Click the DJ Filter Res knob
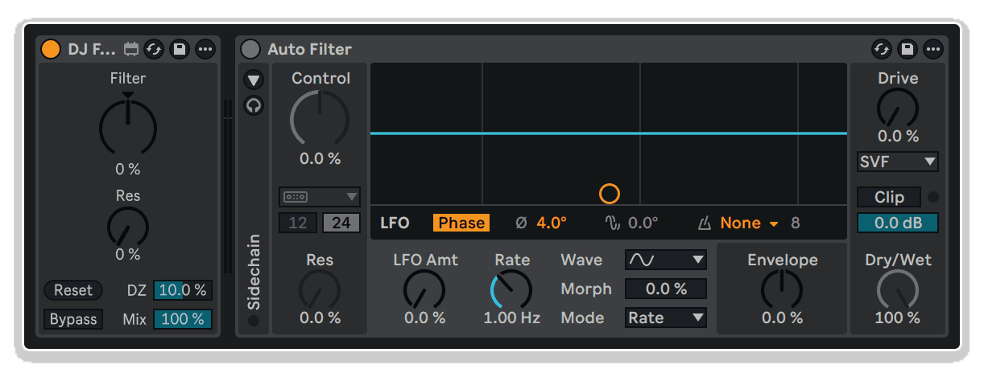Image resolution: width=984 pixels, height=373 pixels. click(x=128, y=227)
